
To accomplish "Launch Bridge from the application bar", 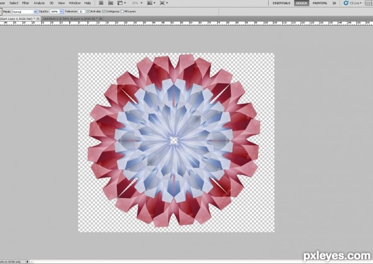I will click(x=101, y=3).
